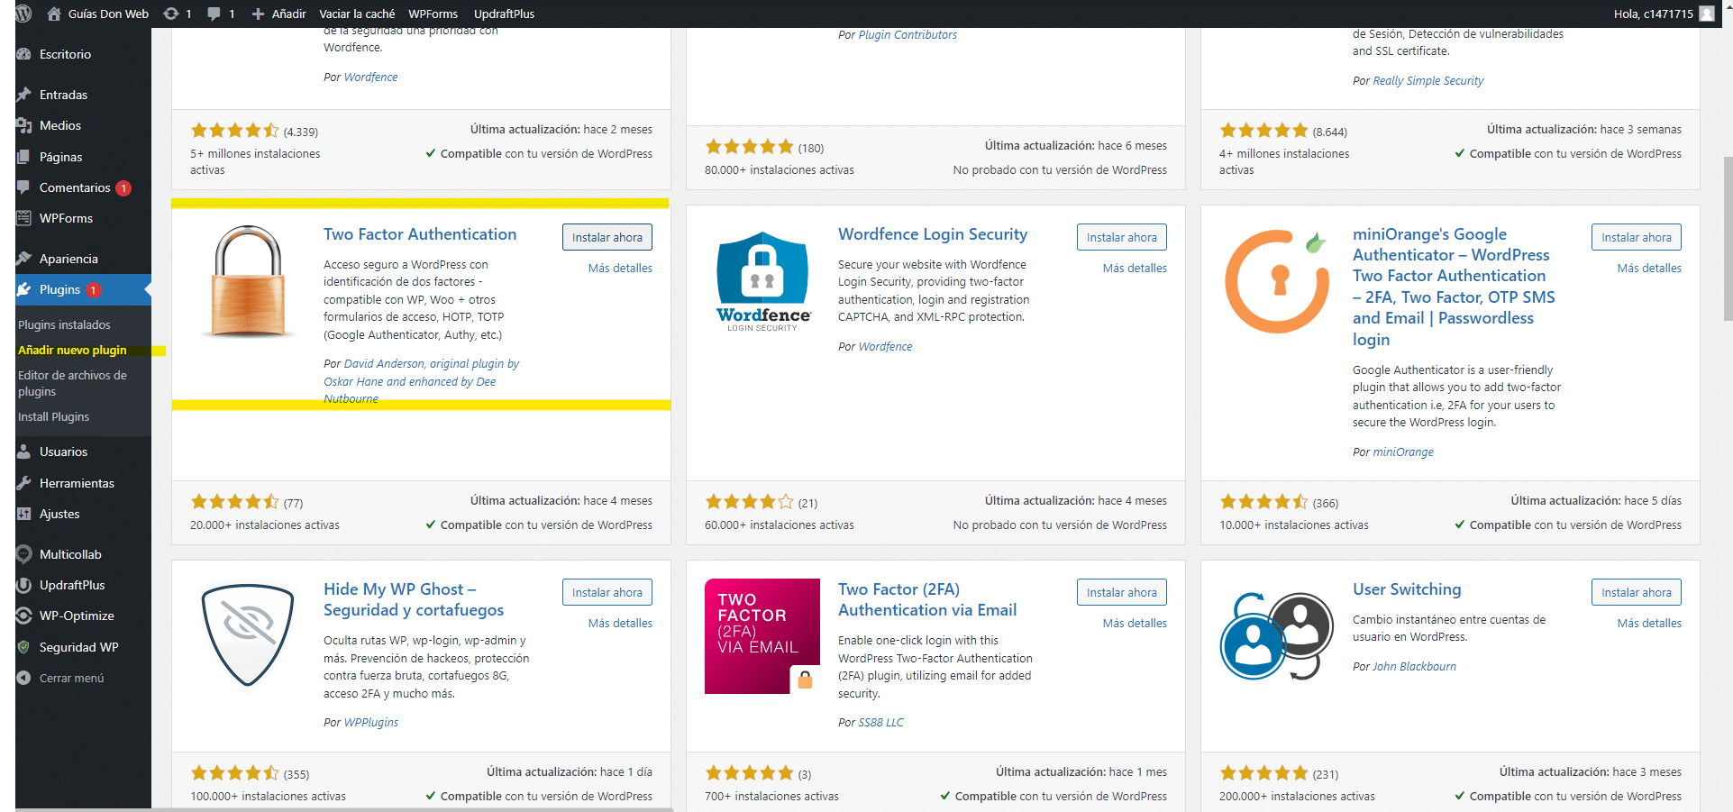Click the comments bubble icon in admin bar
This screenshot has height=812, width=1733.
[214, 14]
